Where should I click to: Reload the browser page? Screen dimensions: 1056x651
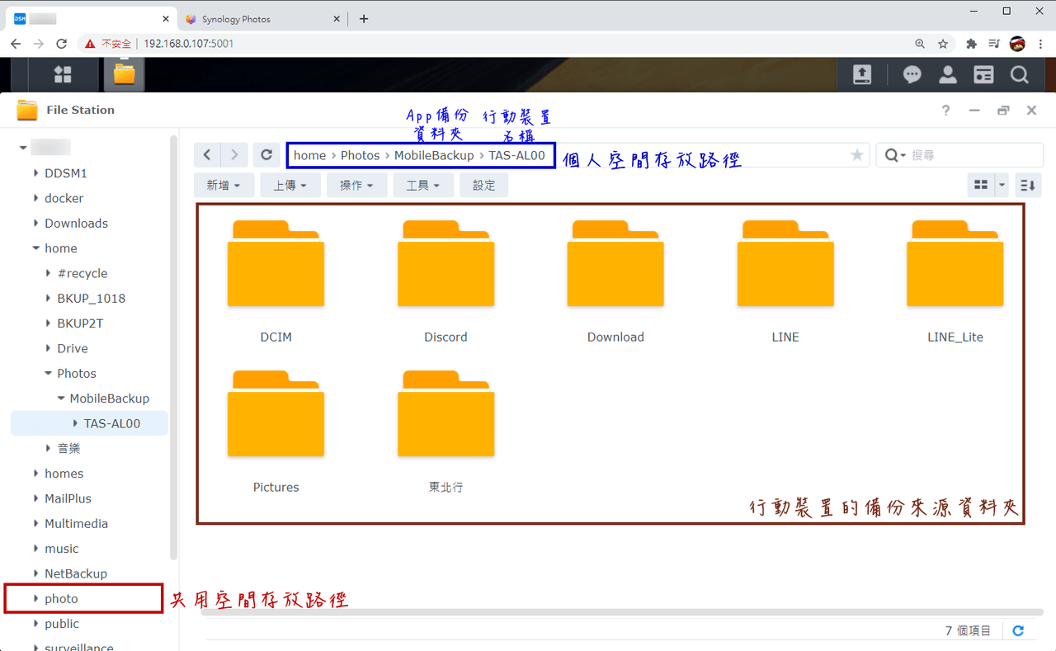61,44
